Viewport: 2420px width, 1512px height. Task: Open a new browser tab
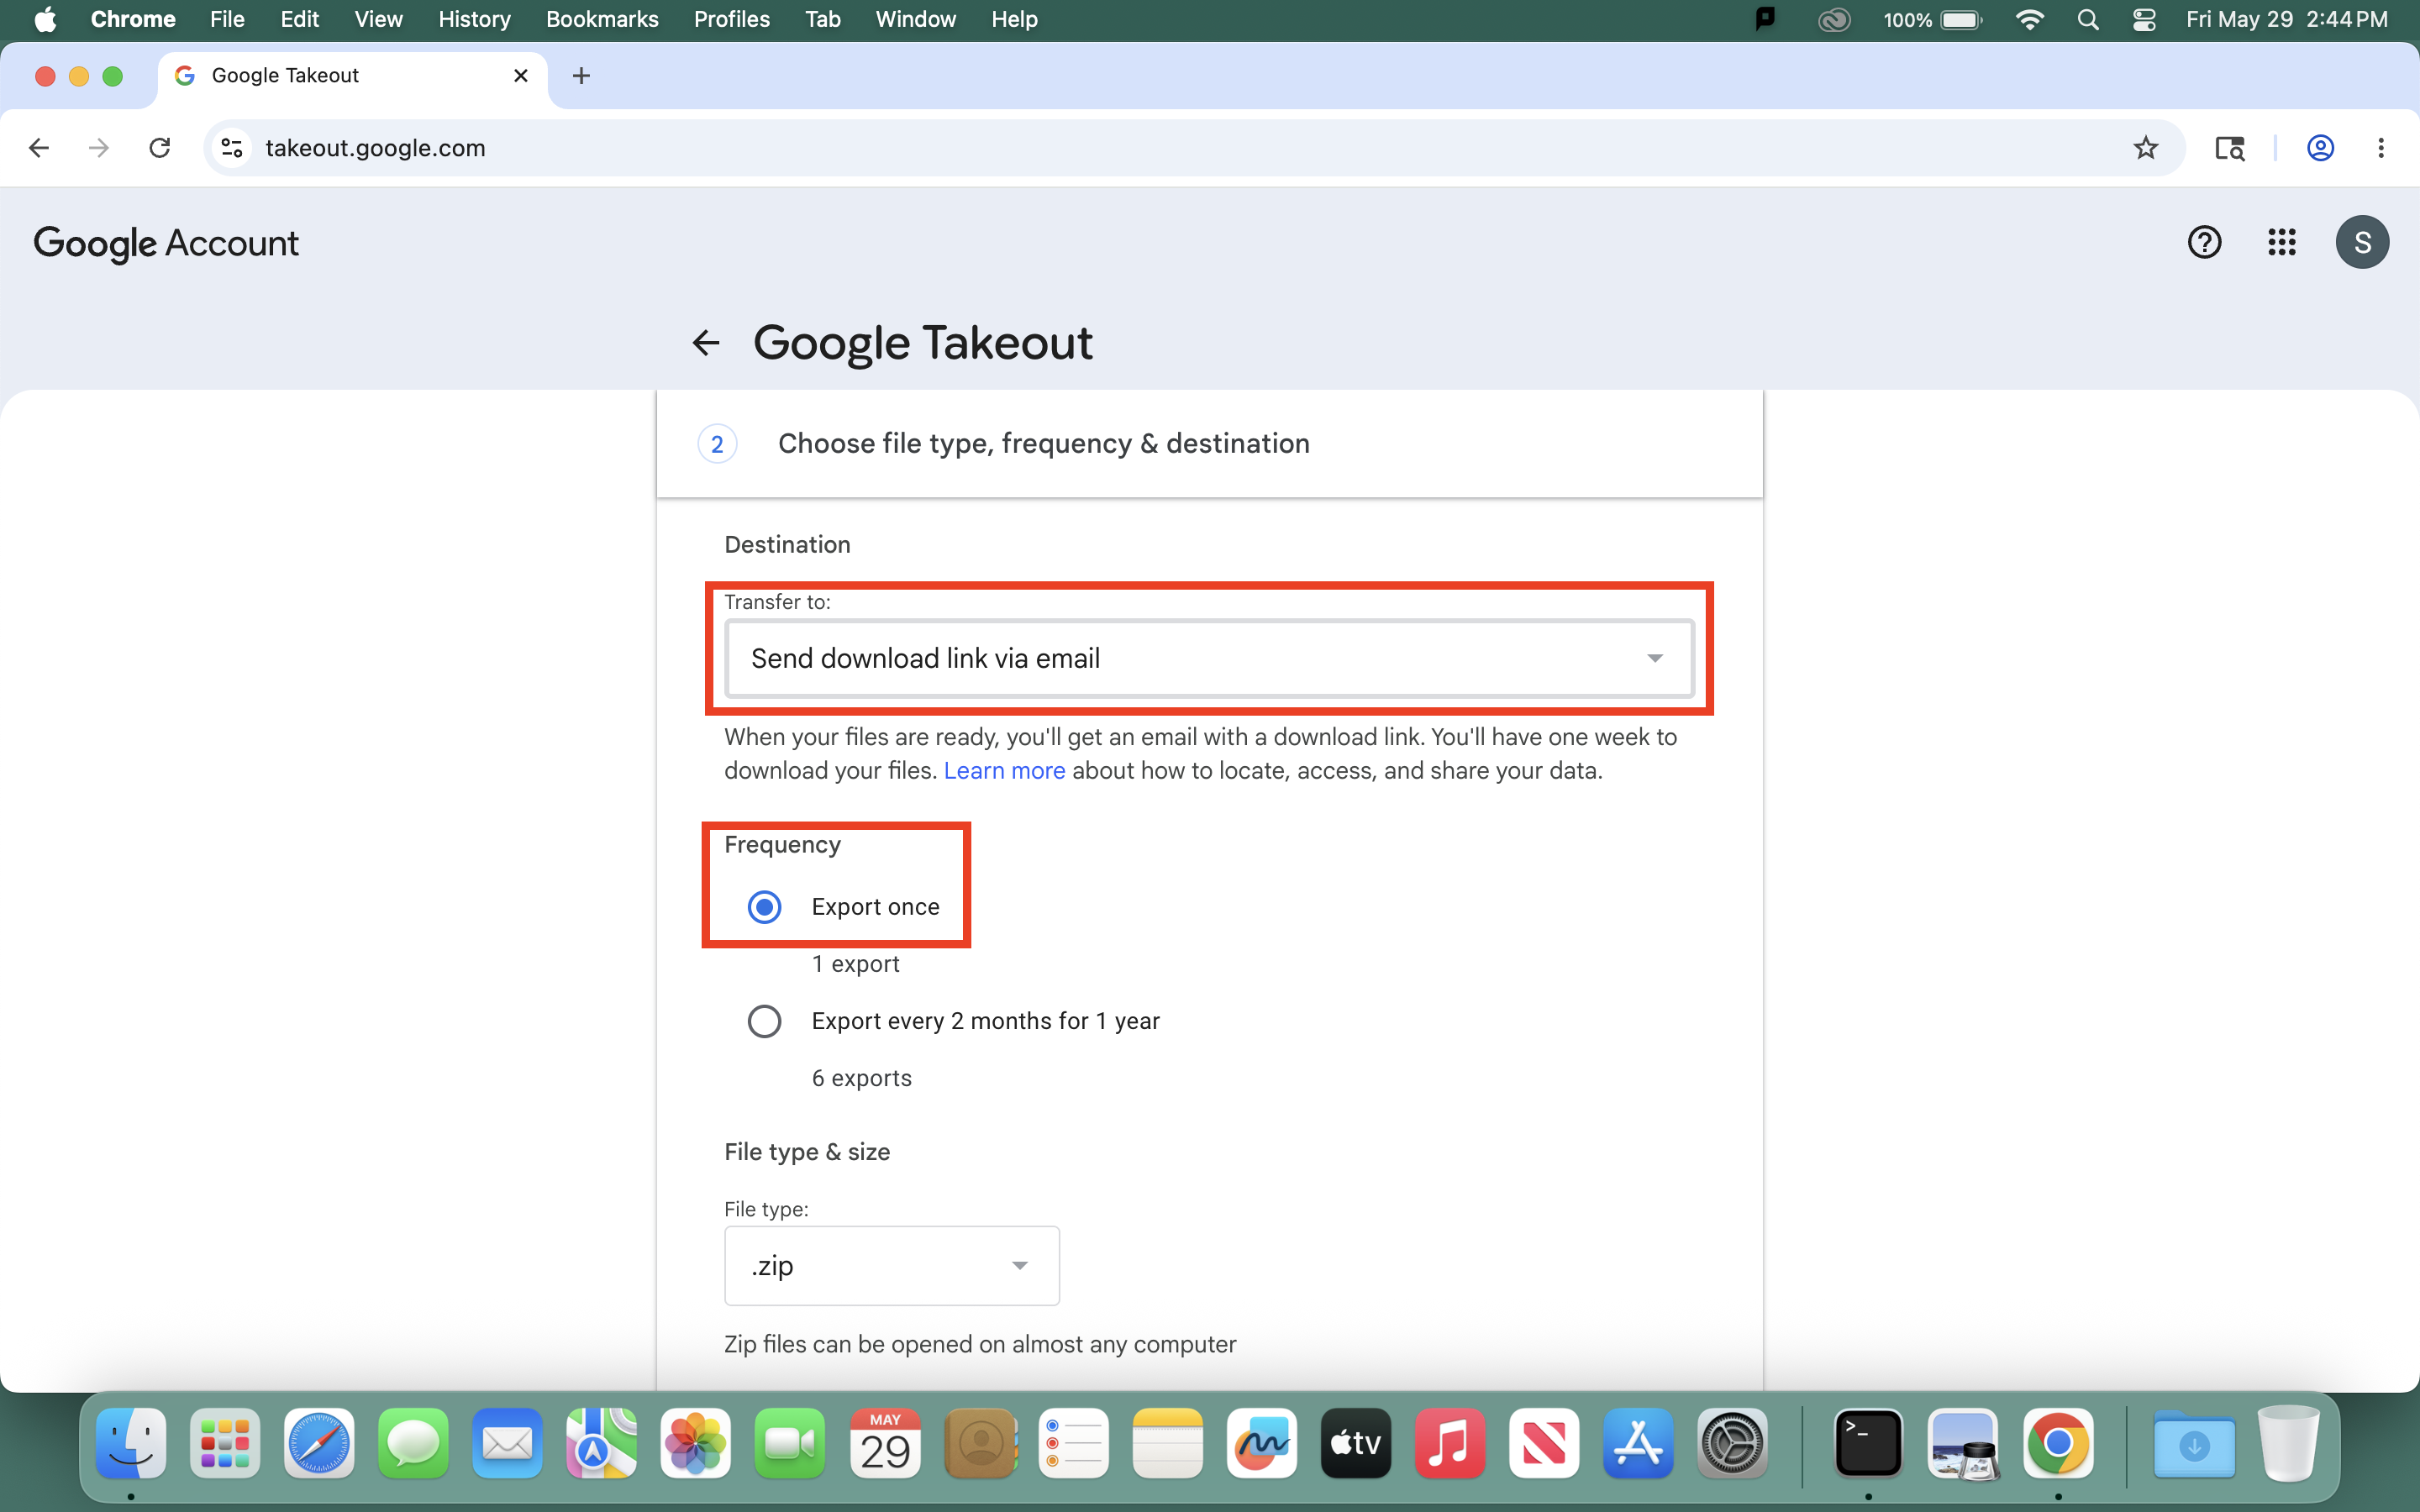tap(581, 76)
